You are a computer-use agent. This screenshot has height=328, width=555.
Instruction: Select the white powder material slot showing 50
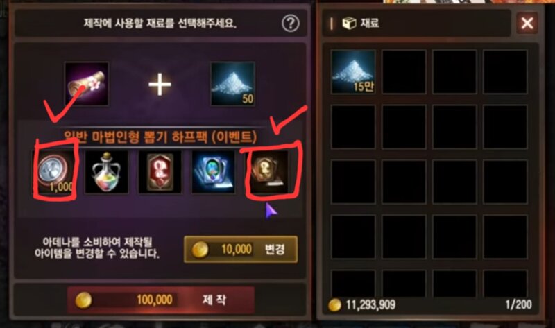point(232,84)
